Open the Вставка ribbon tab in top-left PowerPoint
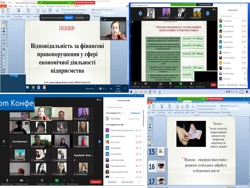Screen dimensions: 250x188 (21, 6)
